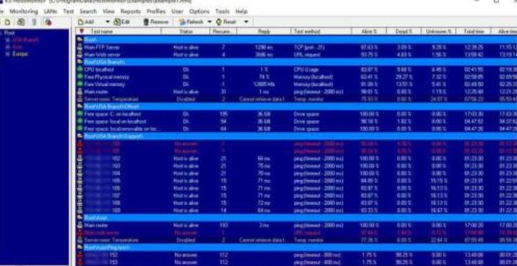517x266 pixels.
Task: Select Asia Server room Temperature row
Action: point(296,240)
